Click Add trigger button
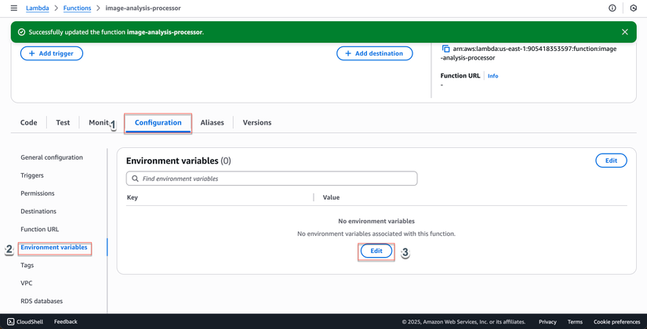647x329 pixels. pyautogui.click(x=52, y=53)
